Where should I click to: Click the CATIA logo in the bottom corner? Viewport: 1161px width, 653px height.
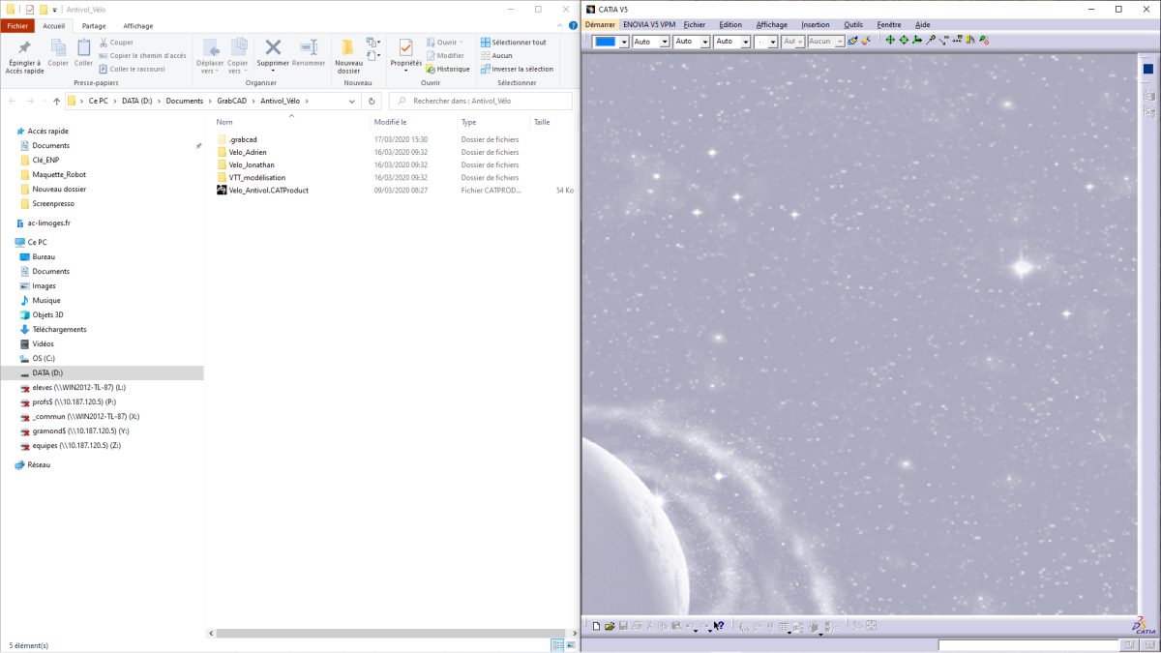tap(1144, 626)
